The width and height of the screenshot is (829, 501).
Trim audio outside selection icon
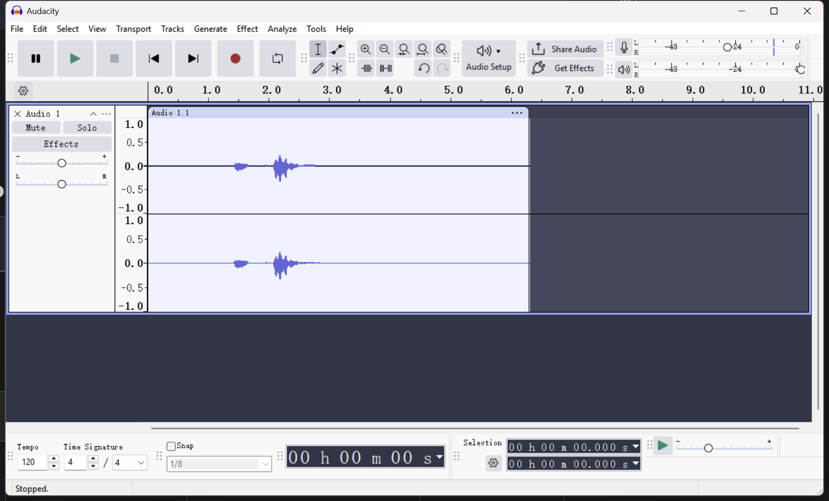(x=367, y=68)
